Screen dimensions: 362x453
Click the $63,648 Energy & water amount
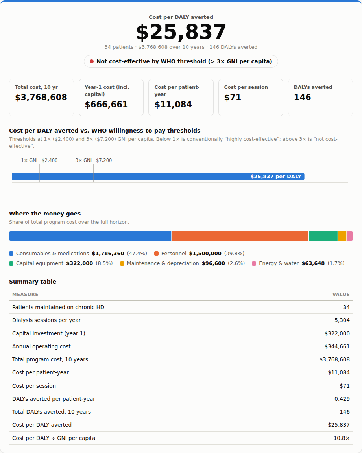313,263
